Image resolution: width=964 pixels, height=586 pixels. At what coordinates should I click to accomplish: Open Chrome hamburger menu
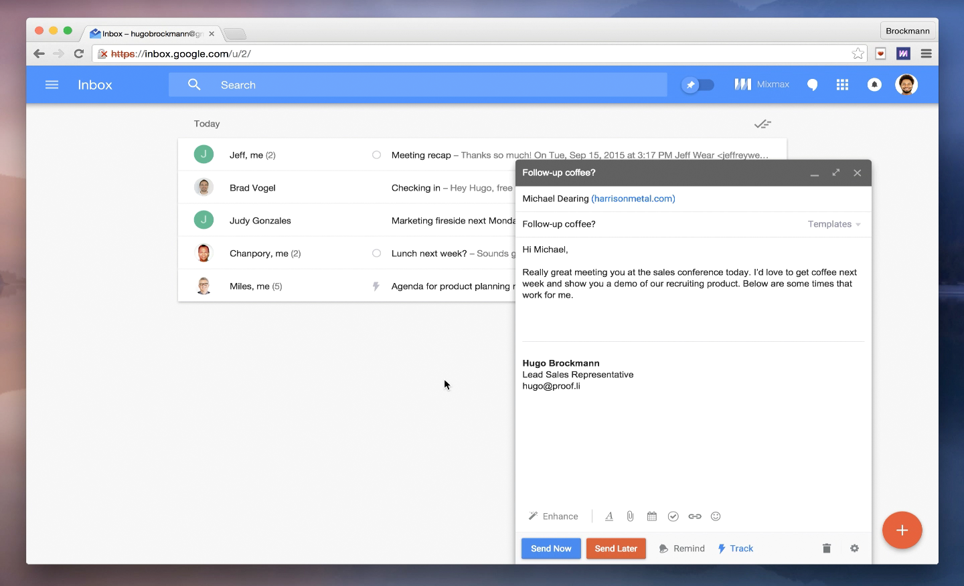[x=927, y=54]
